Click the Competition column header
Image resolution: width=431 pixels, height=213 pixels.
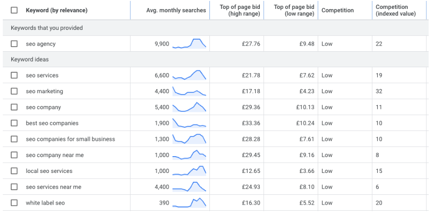[x=338, y=10]
